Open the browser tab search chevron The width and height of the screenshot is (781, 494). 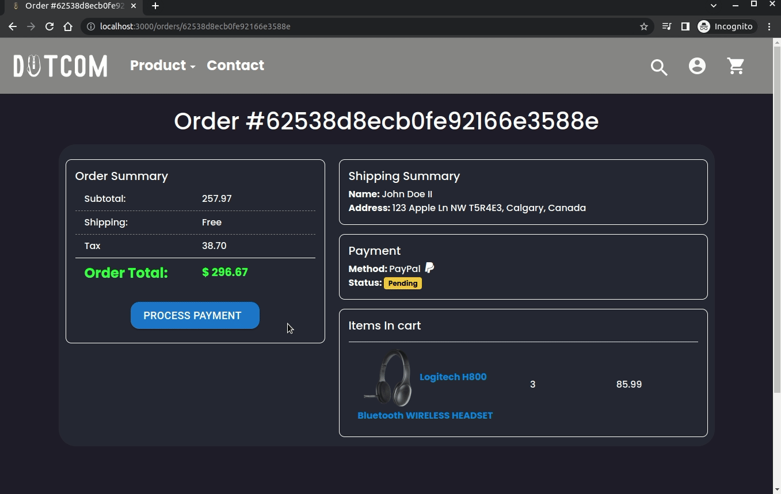tap(713, 6)
